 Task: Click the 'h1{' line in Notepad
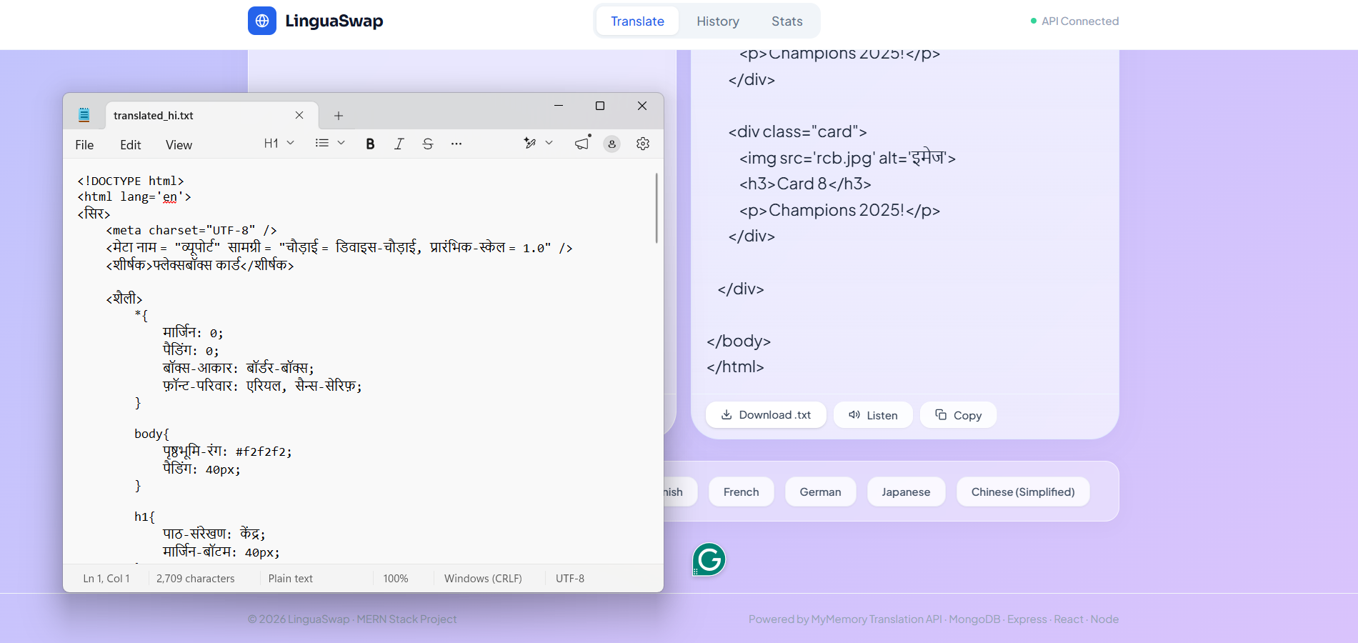click(144, 517)
